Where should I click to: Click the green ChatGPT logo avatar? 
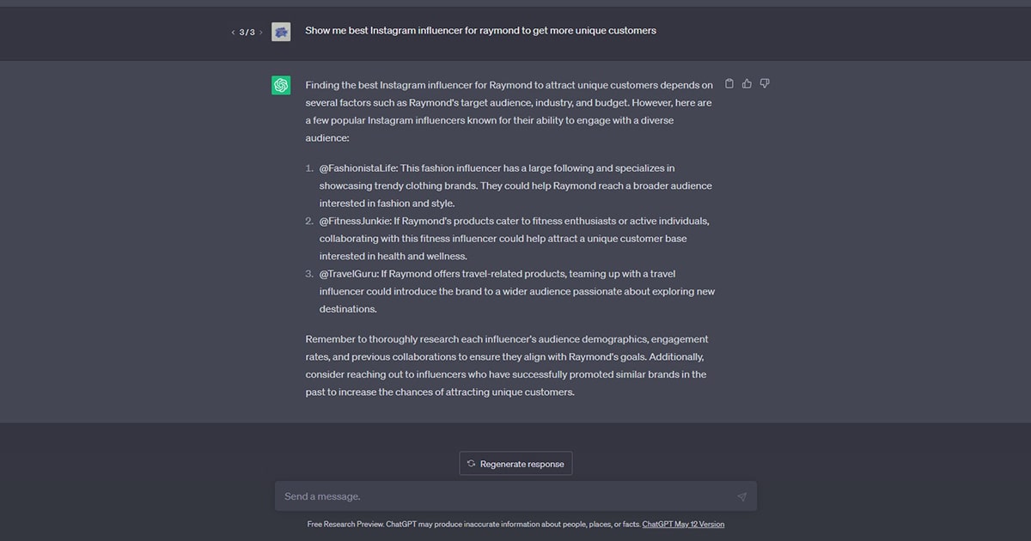click(281, 85)
